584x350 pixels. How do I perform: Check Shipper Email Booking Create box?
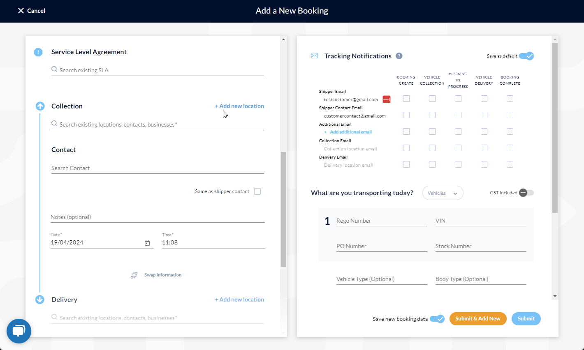[x=406, y=99]
